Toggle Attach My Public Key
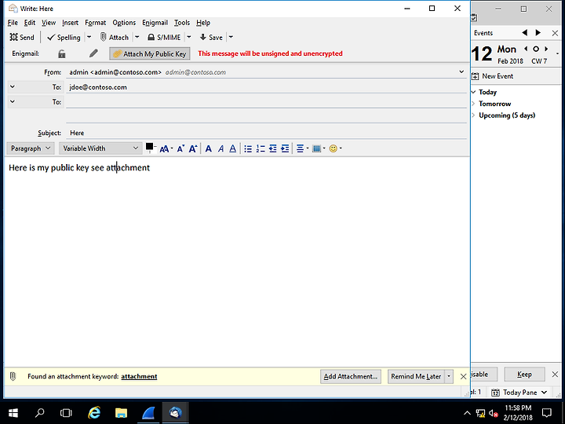Screen dimensions: 565x424 pyautogui.click(x=150, y=53)
